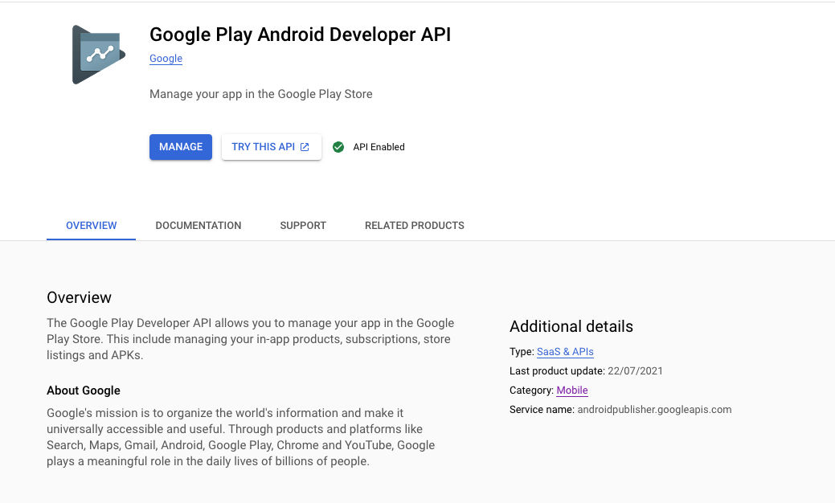The width and height of the screenshot is (835, 503).
Task: Open the SUPPORT tab
Action: (303, 226)
